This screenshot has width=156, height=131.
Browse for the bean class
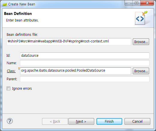click(141, 71)
